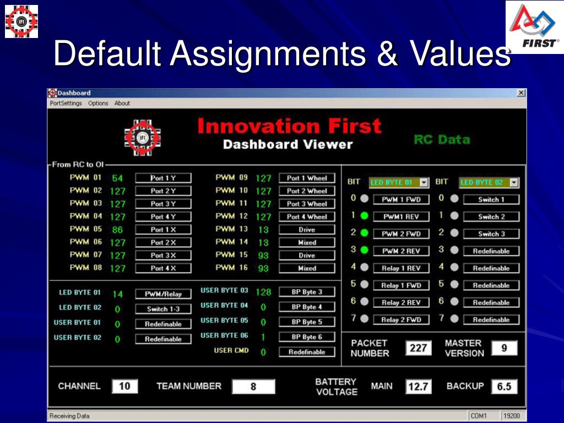Viewport: 564px width, 423px height.
Task: Click the CHANNEL value field
Action: (124, 386)
